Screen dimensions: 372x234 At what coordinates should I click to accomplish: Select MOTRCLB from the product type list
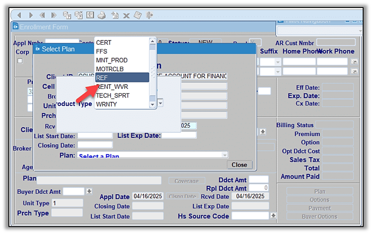coord(122,69)
